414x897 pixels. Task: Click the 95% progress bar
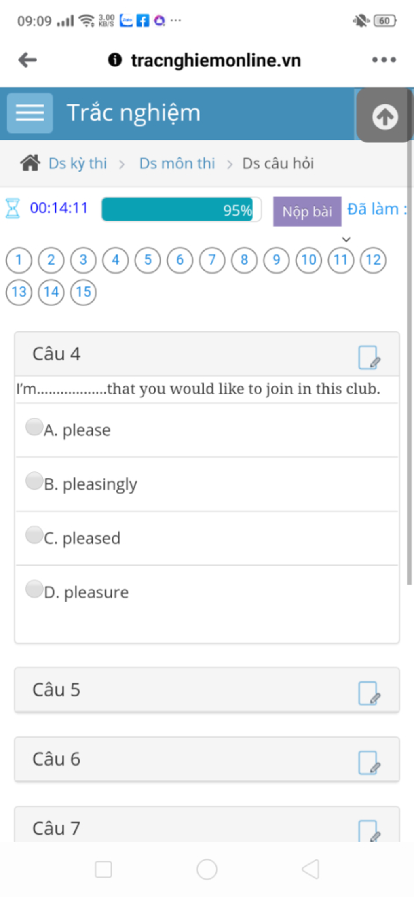(181, 210)
